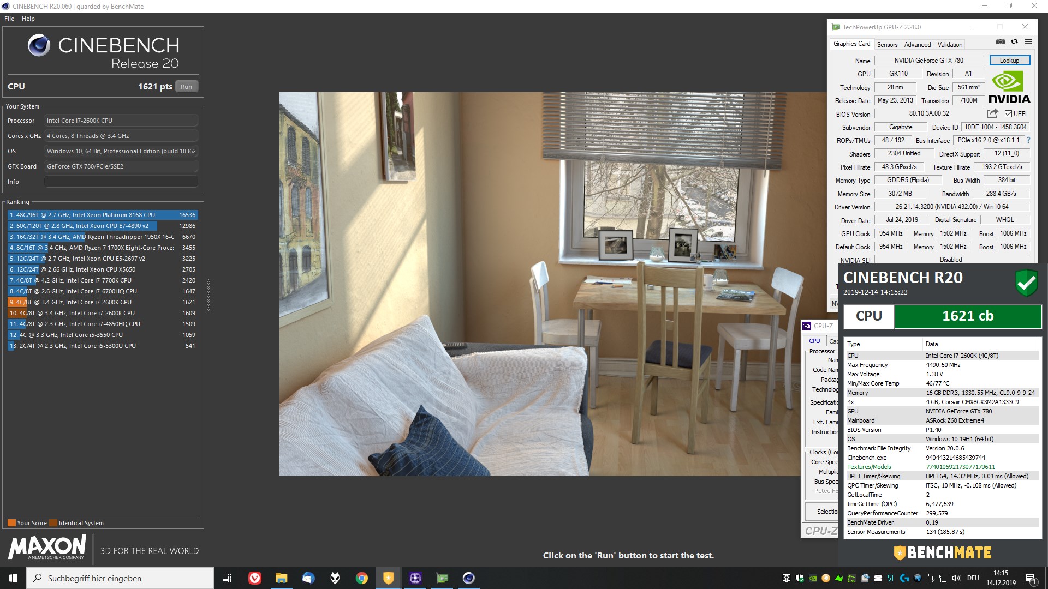This screenshot has width=1048, height=589.
Task: Switch to Advanced tab in GPU-Z
Action: pyautogui.click(x=918, y=45)
